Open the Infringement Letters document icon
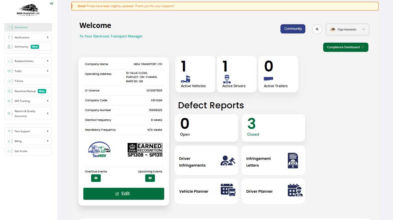 pyautogui.click(x=293, y=160)
